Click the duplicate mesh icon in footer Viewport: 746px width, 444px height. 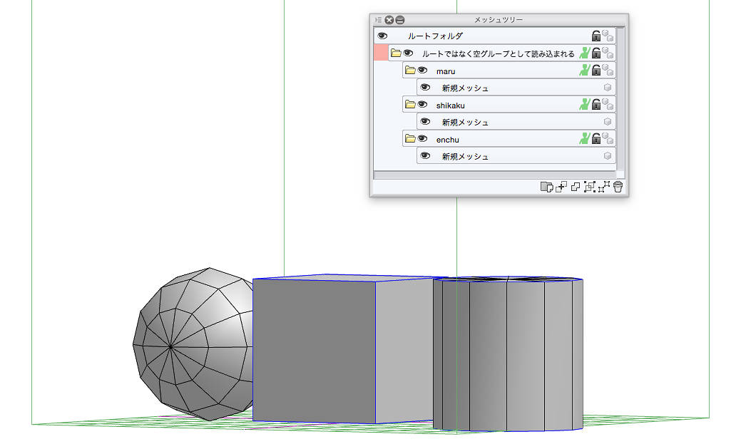[x=576, y=187]
